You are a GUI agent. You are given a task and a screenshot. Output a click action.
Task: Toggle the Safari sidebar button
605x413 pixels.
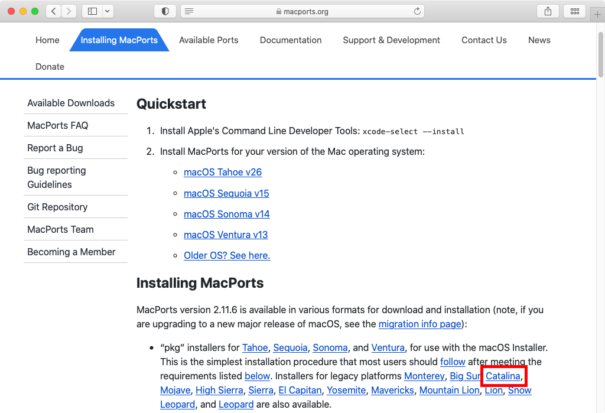point(92,11)
